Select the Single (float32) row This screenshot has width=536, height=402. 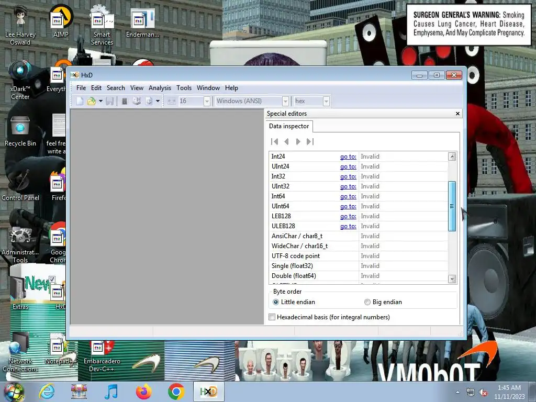pyautogui.click(x=359, y=265)
